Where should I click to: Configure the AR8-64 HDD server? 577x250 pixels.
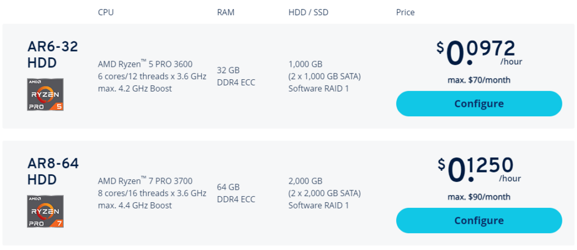(479, 220)
